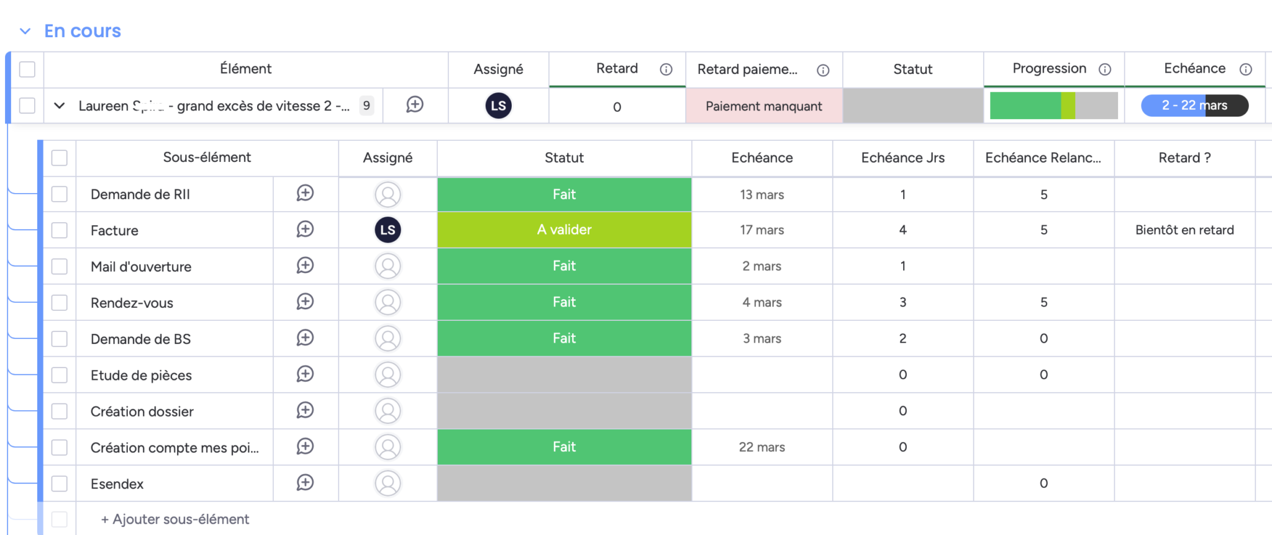Open conversation icon for Esendex row
This screenshot has height=535, width=1272.
(305, 483)
